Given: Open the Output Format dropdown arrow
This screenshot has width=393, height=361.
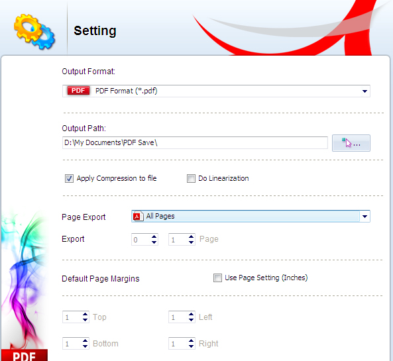Looking at the screenshot, I should point(365,91).
